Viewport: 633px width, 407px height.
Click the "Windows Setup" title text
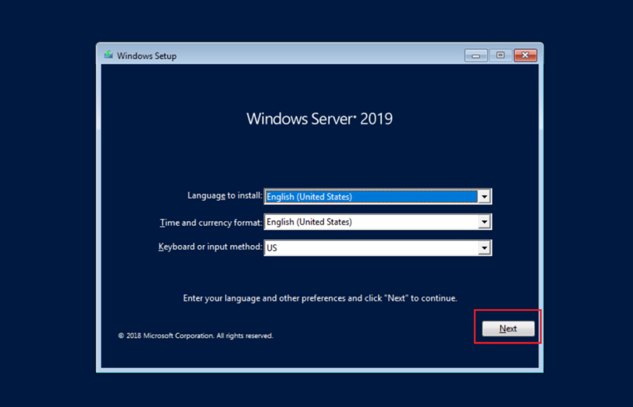pyautogui.click(x=147, y=56)
